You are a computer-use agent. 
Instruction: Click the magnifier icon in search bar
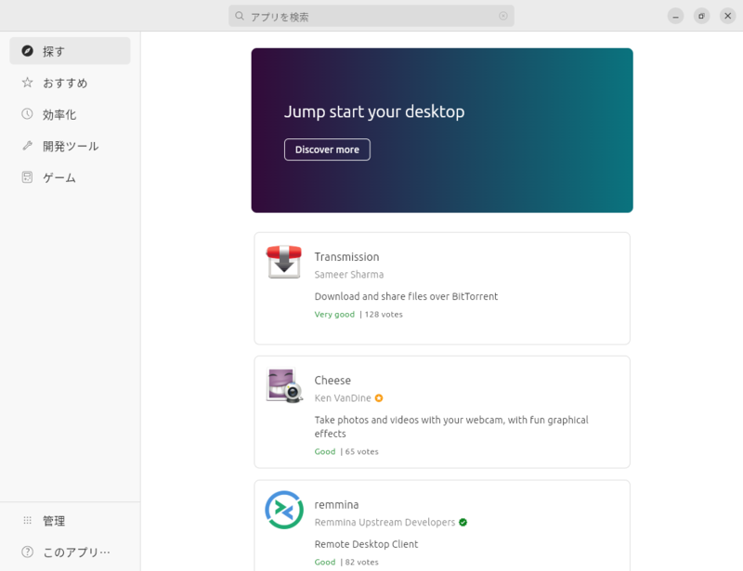pyautogui.click(x=240, y=16)
